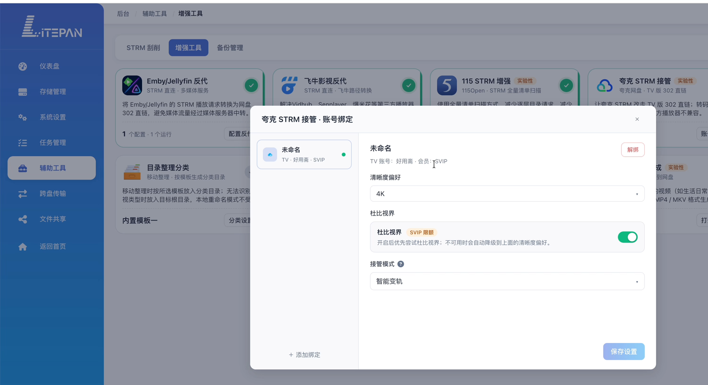The width and height of the screenshot is (708, 385).
Task: Open the 接管模式 智能变轨 dropdown
Action: coord(507,281)
